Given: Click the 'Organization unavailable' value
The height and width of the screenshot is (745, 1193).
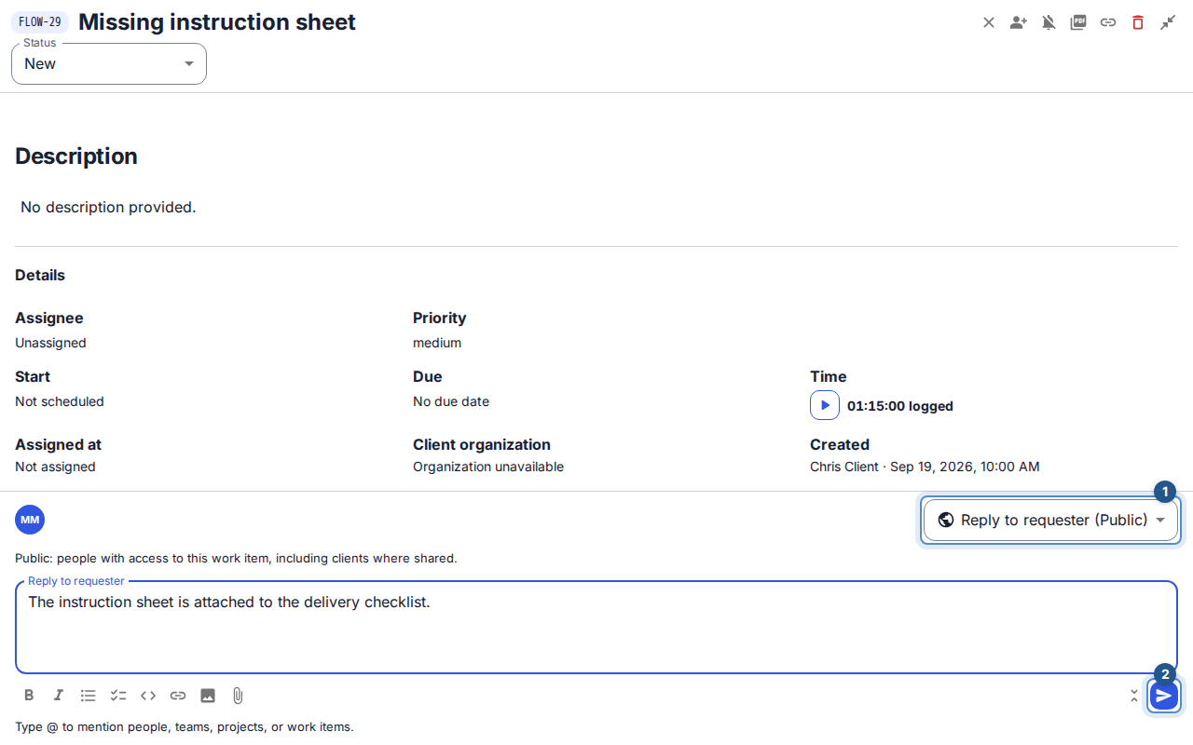Looking at the screenshot, I should (488, 467).
